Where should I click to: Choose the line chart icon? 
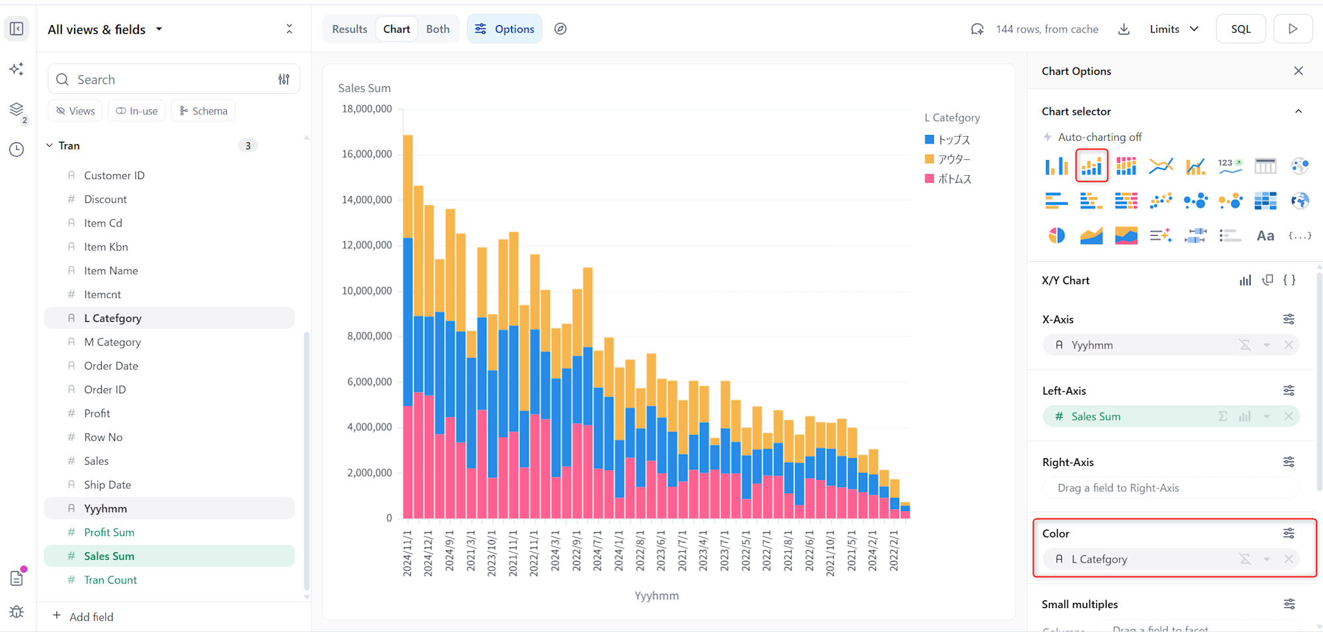point(1160,166)
